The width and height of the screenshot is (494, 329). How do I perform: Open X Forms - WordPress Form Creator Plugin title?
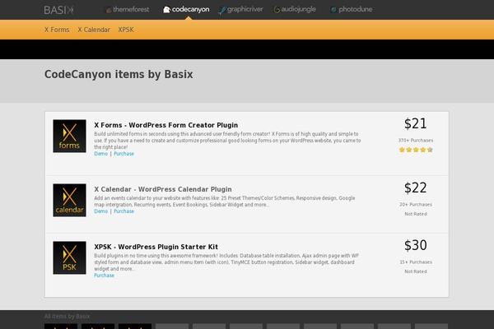coord(166,125)
